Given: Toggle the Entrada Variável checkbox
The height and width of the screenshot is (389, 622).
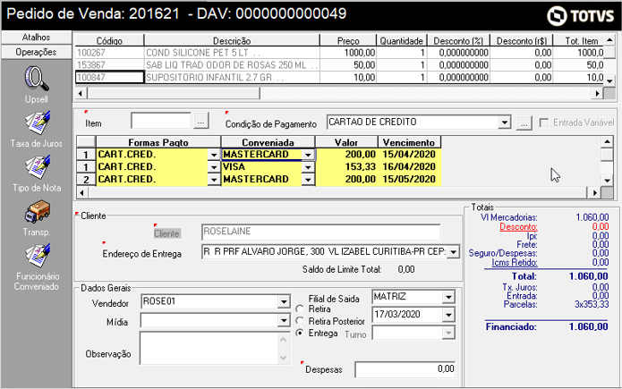Looking at the screenshot, I should pos(544,123).
